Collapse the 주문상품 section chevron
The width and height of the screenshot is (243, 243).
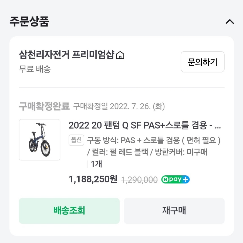pyautogui.click(x=230, y=22)
